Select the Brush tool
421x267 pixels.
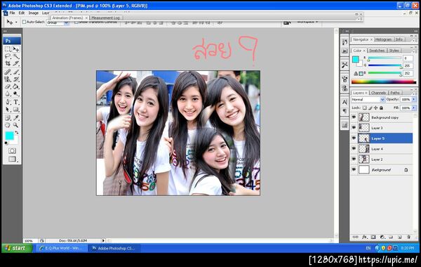pos(16,72)
